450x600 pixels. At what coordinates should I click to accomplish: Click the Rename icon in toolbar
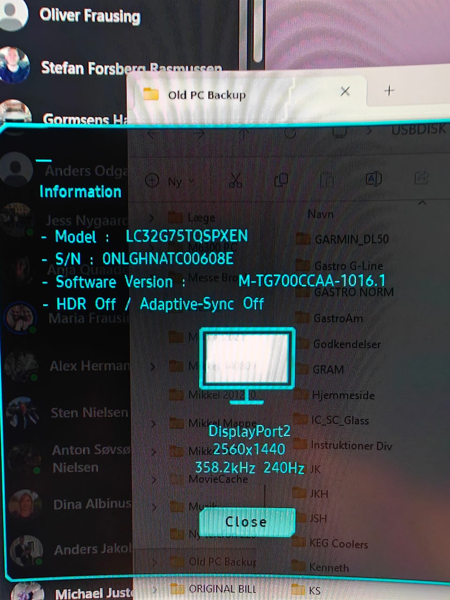tap(373, 179)
